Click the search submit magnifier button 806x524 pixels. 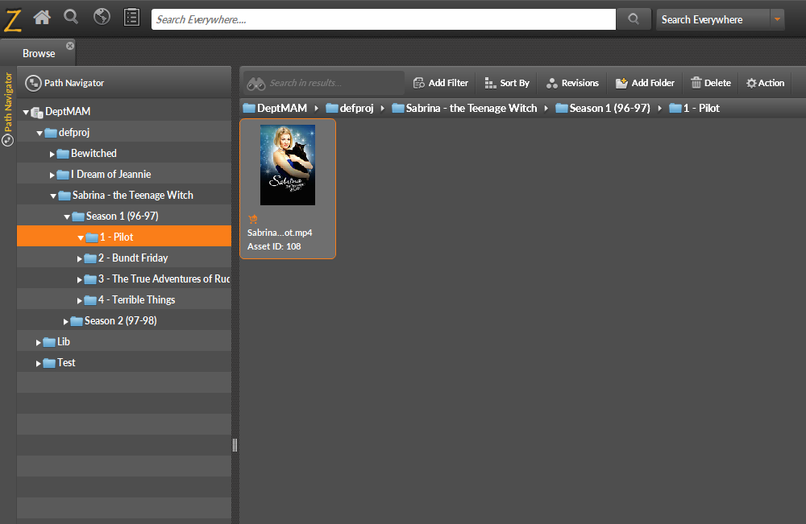pos(634,19)
